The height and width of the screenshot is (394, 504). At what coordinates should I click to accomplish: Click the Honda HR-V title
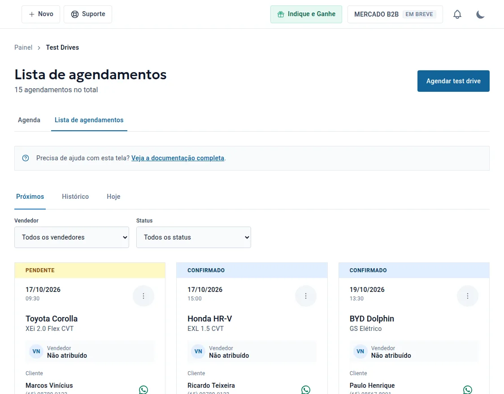[209, 319]
